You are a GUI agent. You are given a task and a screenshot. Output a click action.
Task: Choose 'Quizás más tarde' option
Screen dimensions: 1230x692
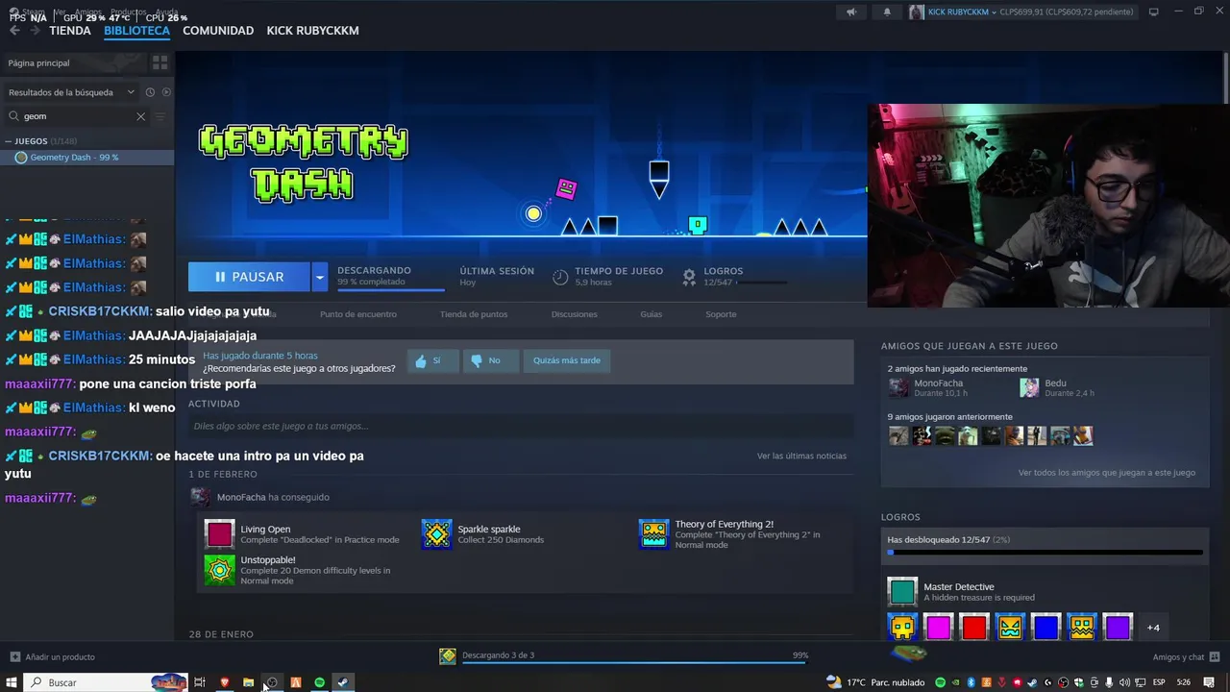coord(567,360)
